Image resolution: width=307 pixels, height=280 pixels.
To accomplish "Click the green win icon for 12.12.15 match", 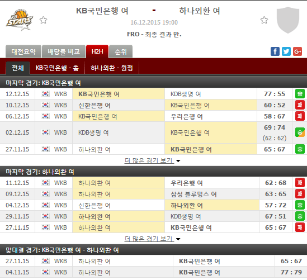I will (300, 94).
